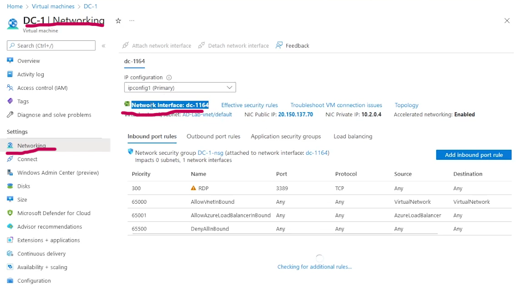Open dc-1164 link in attached interface text
Image resolution: width=521 pixels, height=289 pixels.
317,153
